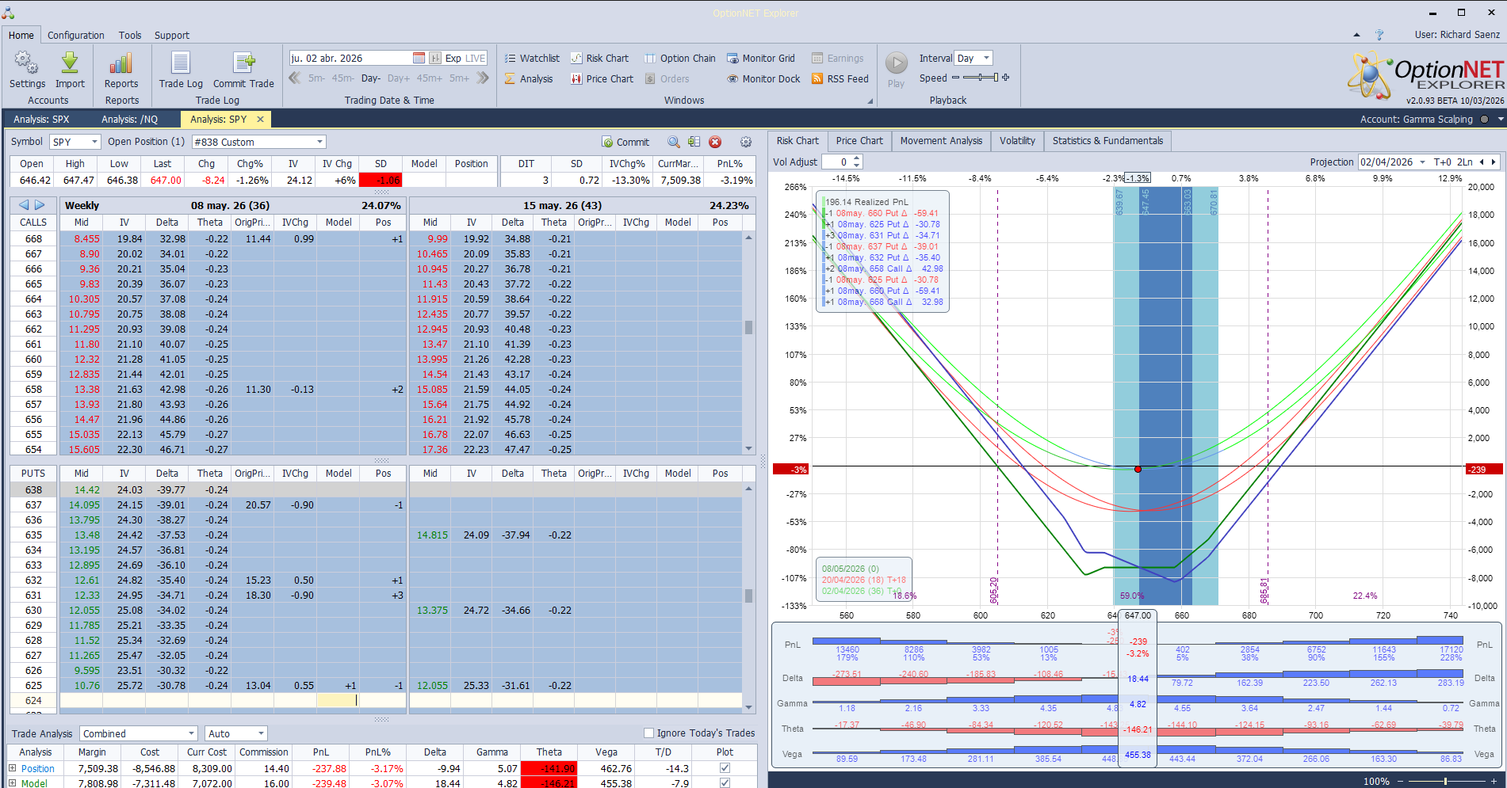Viewport: 1507px width, 788px height.
Task: Toggle Plot checkbox for Model row
Action: [725, 782]
